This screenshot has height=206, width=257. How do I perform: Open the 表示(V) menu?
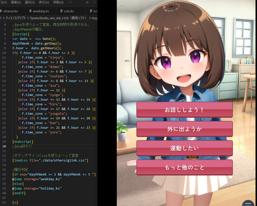click(44, 2)
